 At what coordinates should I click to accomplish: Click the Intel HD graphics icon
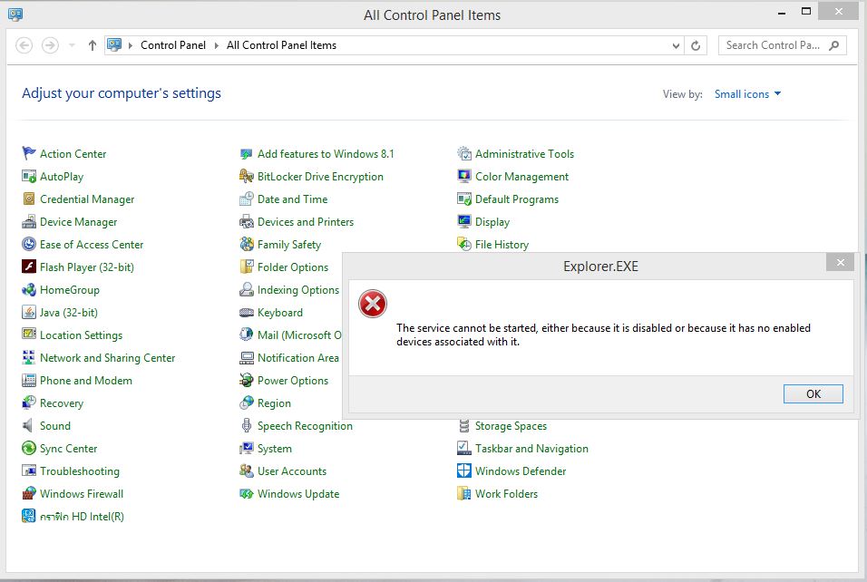(x=29, y=516)
